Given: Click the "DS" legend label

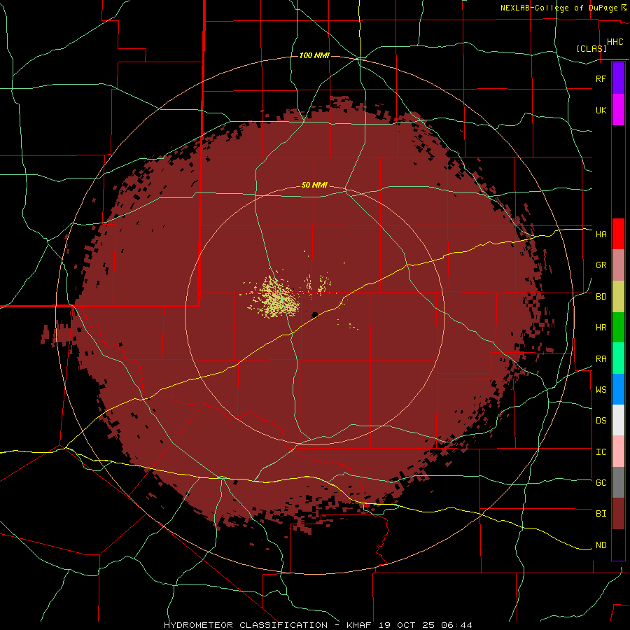Looking at the screenshot, I should tap(601, 421).
